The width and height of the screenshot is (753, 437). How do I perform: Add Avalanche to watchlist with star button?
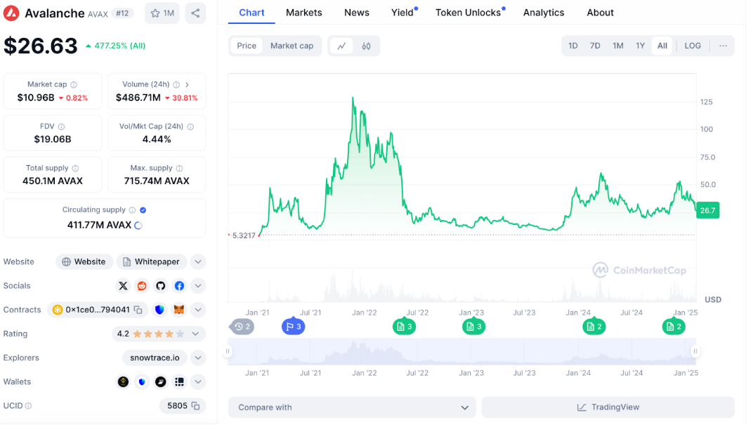coord(162,13)
